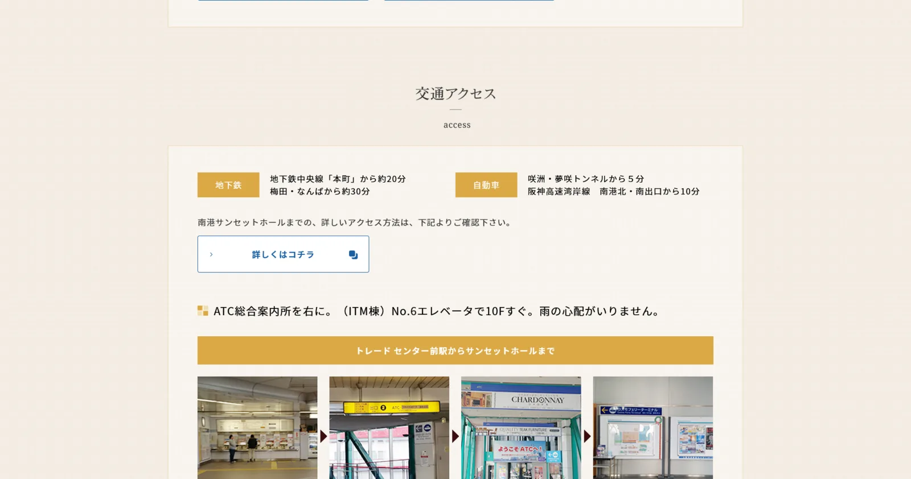Click the arrow after the ticket gate photo

[323, 436]
